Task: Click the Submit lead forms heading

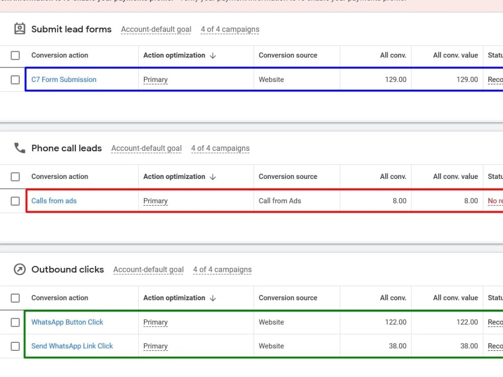Action: pyautogui.click(x=71, y=29)
